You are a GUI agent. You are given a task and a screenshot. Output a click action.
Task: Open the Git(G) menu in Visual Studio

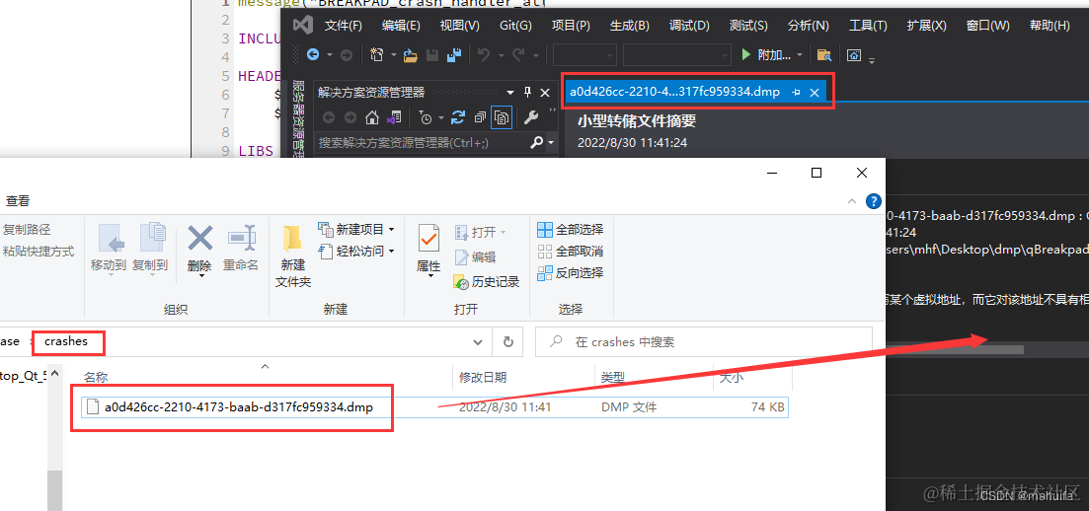click(x=515, y=25)
